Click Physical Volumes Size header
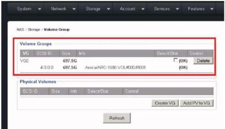The image size is (225, 129). click(x=58, y=91)
